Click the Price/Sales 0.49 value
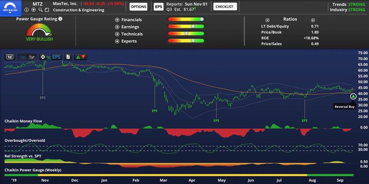Screen dimensions: 369x184 click(315, 44)
